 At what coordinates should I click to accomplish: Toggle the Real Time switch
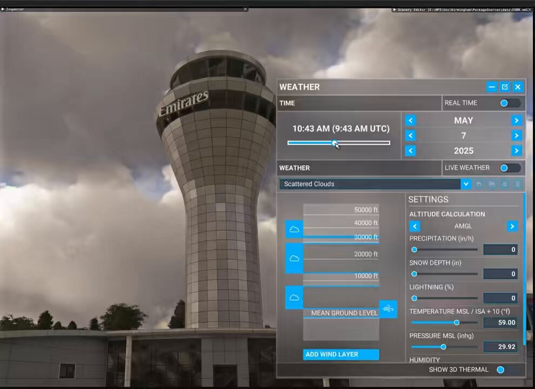point(510,103)
